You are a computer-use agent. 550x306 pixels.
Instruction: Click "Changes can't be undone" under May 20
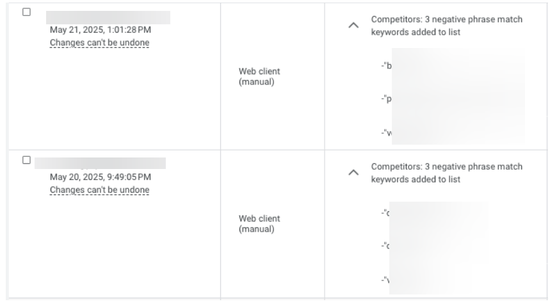point(99,190)
